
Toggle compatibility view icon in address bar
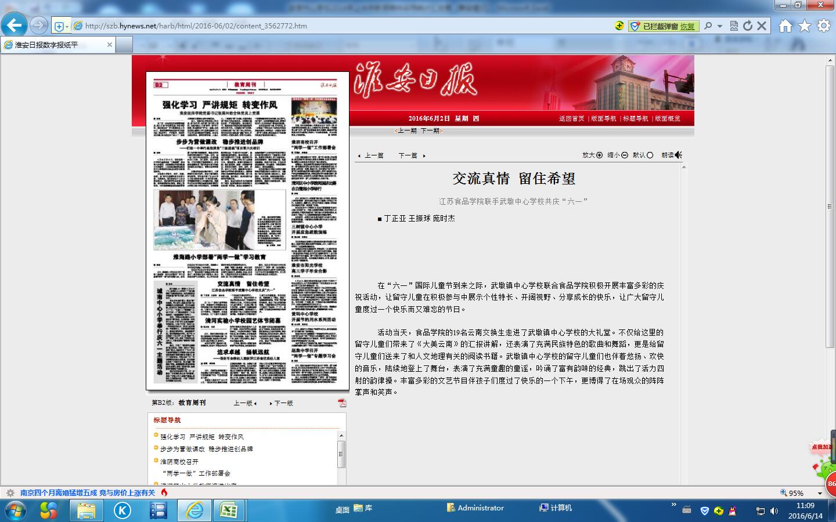pos(734,26)
